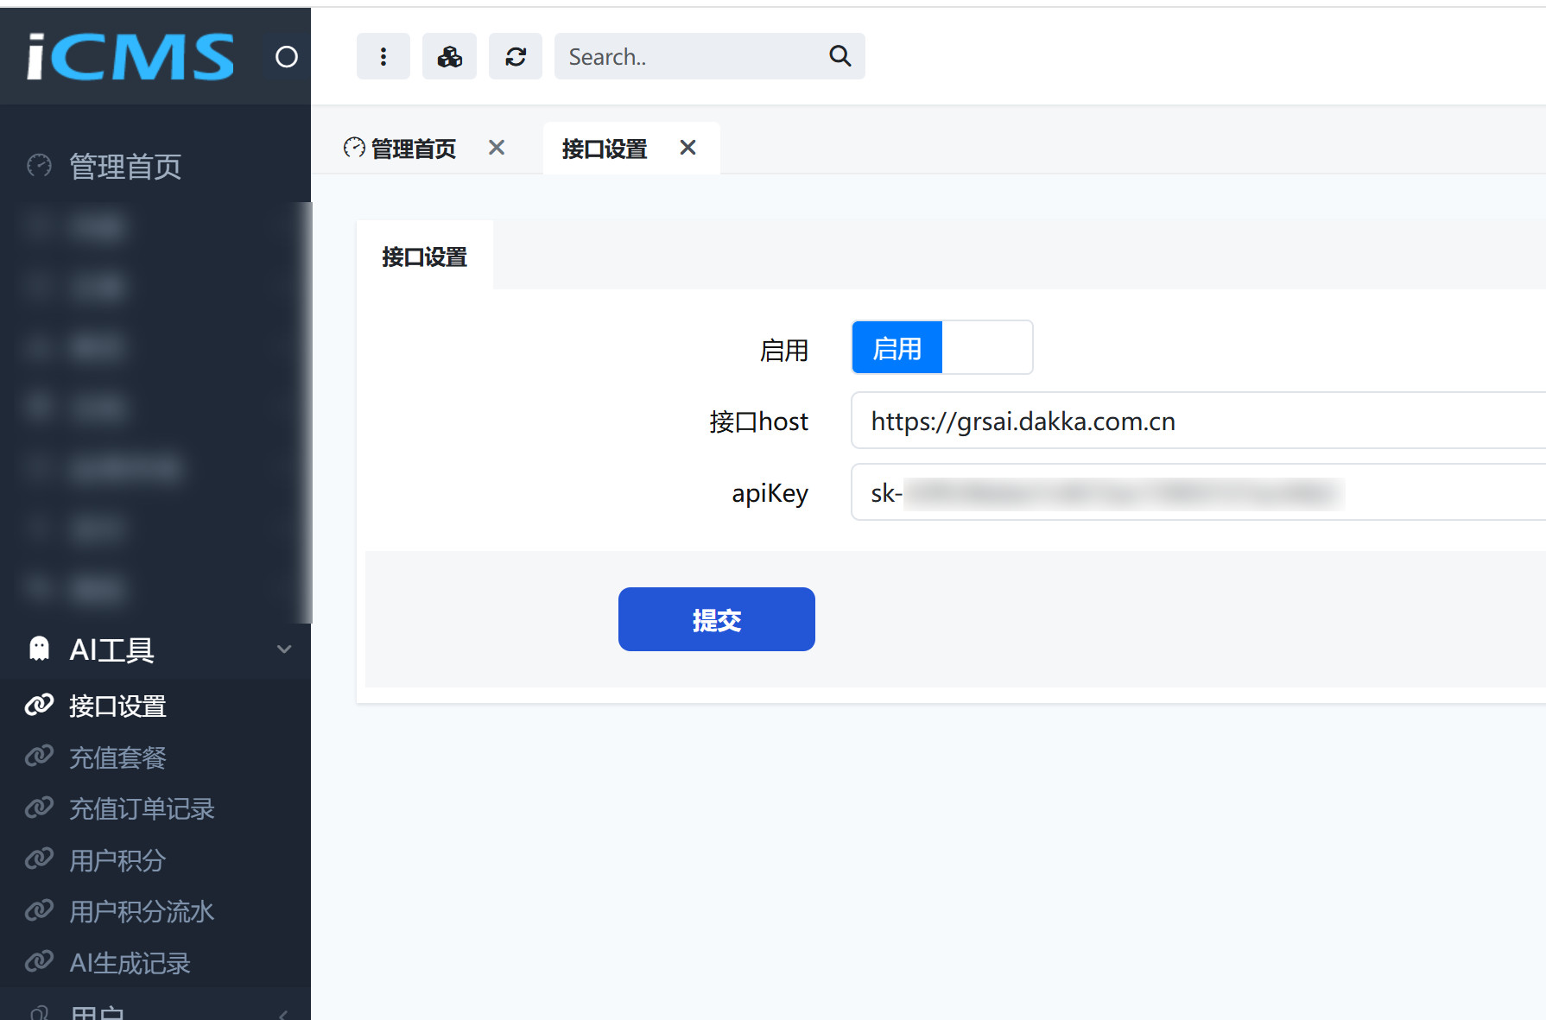Viewport: 1546px width, 1020px height.
Task: Collapse the AI工具 menu chevron
Action: [x=284, y=649]
